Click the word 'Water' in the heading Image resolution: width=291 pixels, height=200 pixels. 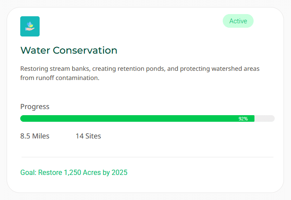[35, 51]
